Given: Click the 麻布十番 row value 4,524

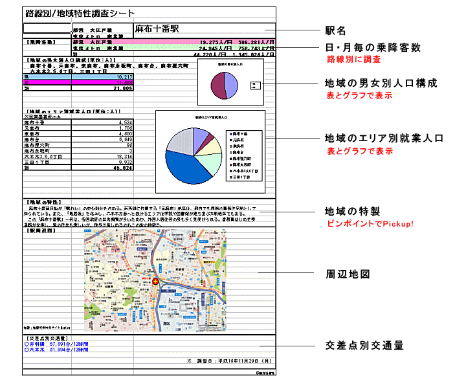Looking at the screenshot, I should pyautogui.click(x=126, y=122).
